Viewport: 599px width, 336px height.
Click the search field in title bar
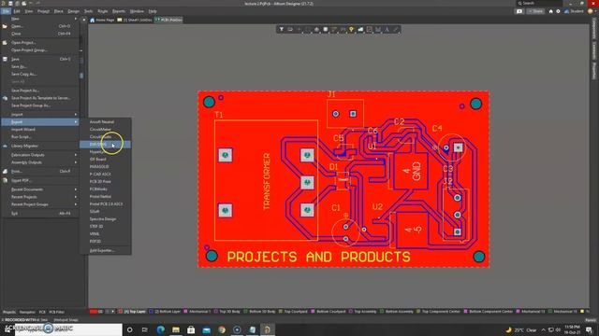pos(539,3)
